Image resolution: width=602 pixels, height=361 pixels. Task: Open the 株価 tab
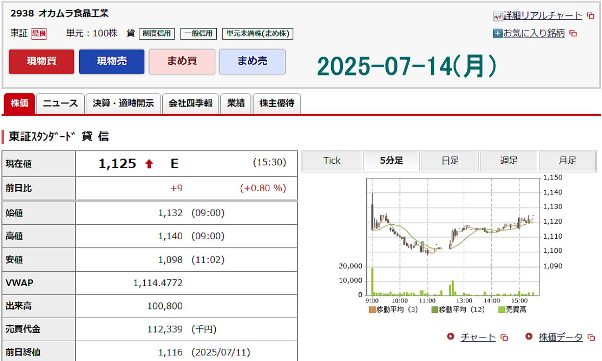[19, 104]
